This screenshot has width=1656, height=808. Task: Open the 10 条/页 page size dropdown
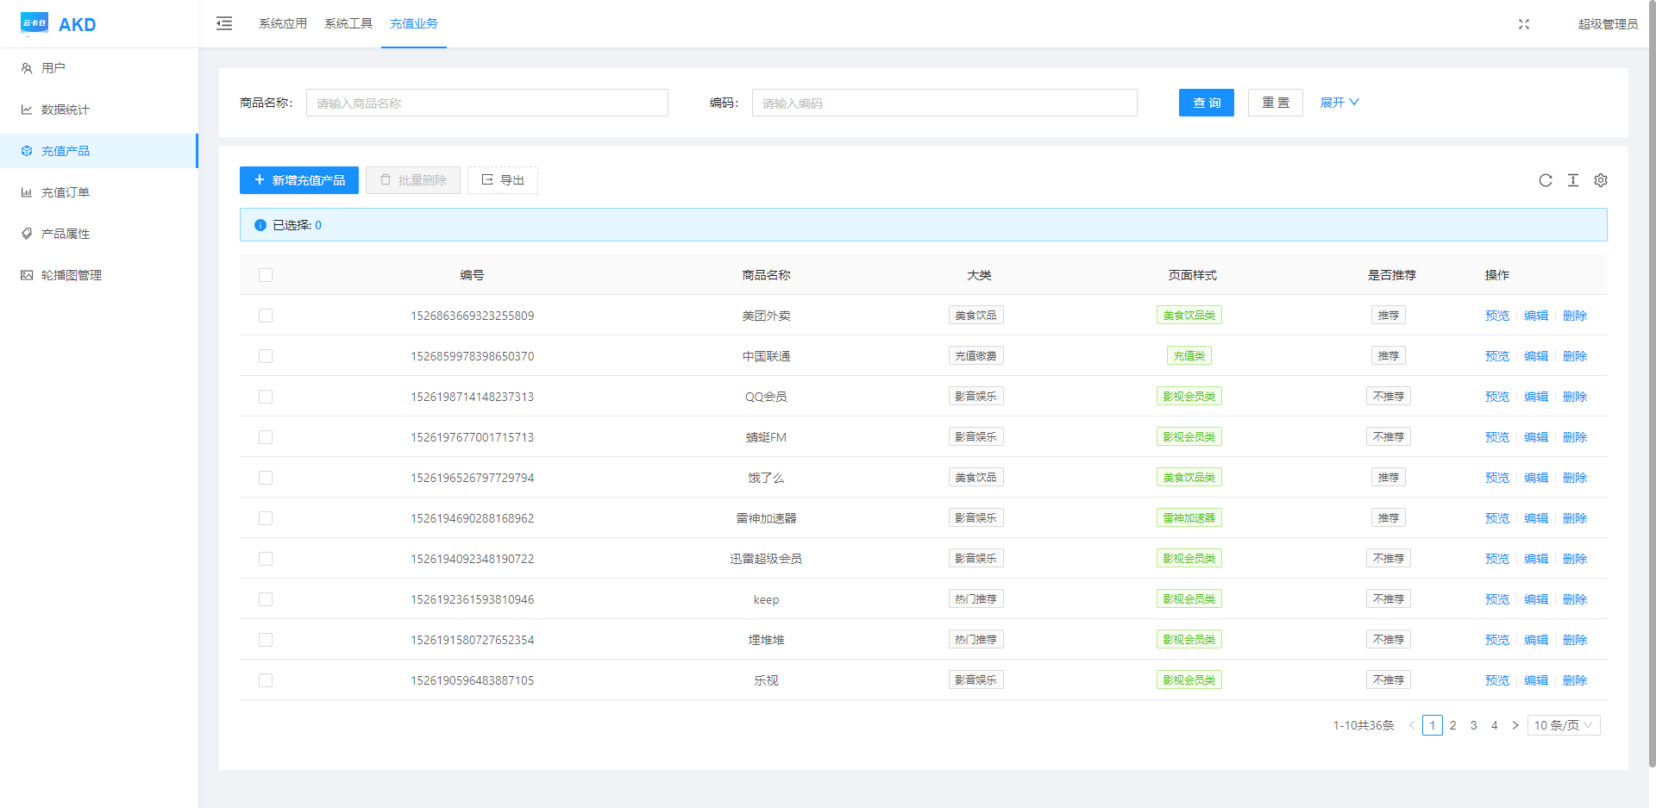click(1563, 725)
